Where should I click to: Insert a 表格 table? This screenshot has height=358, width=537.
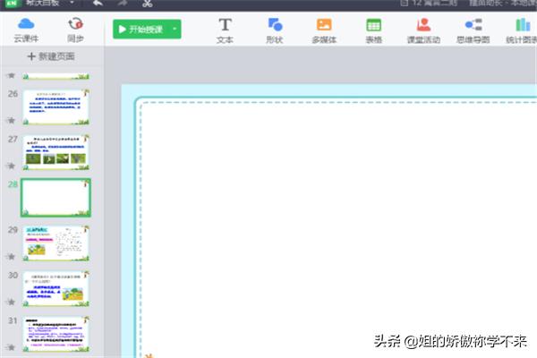[x=373, y=30]
